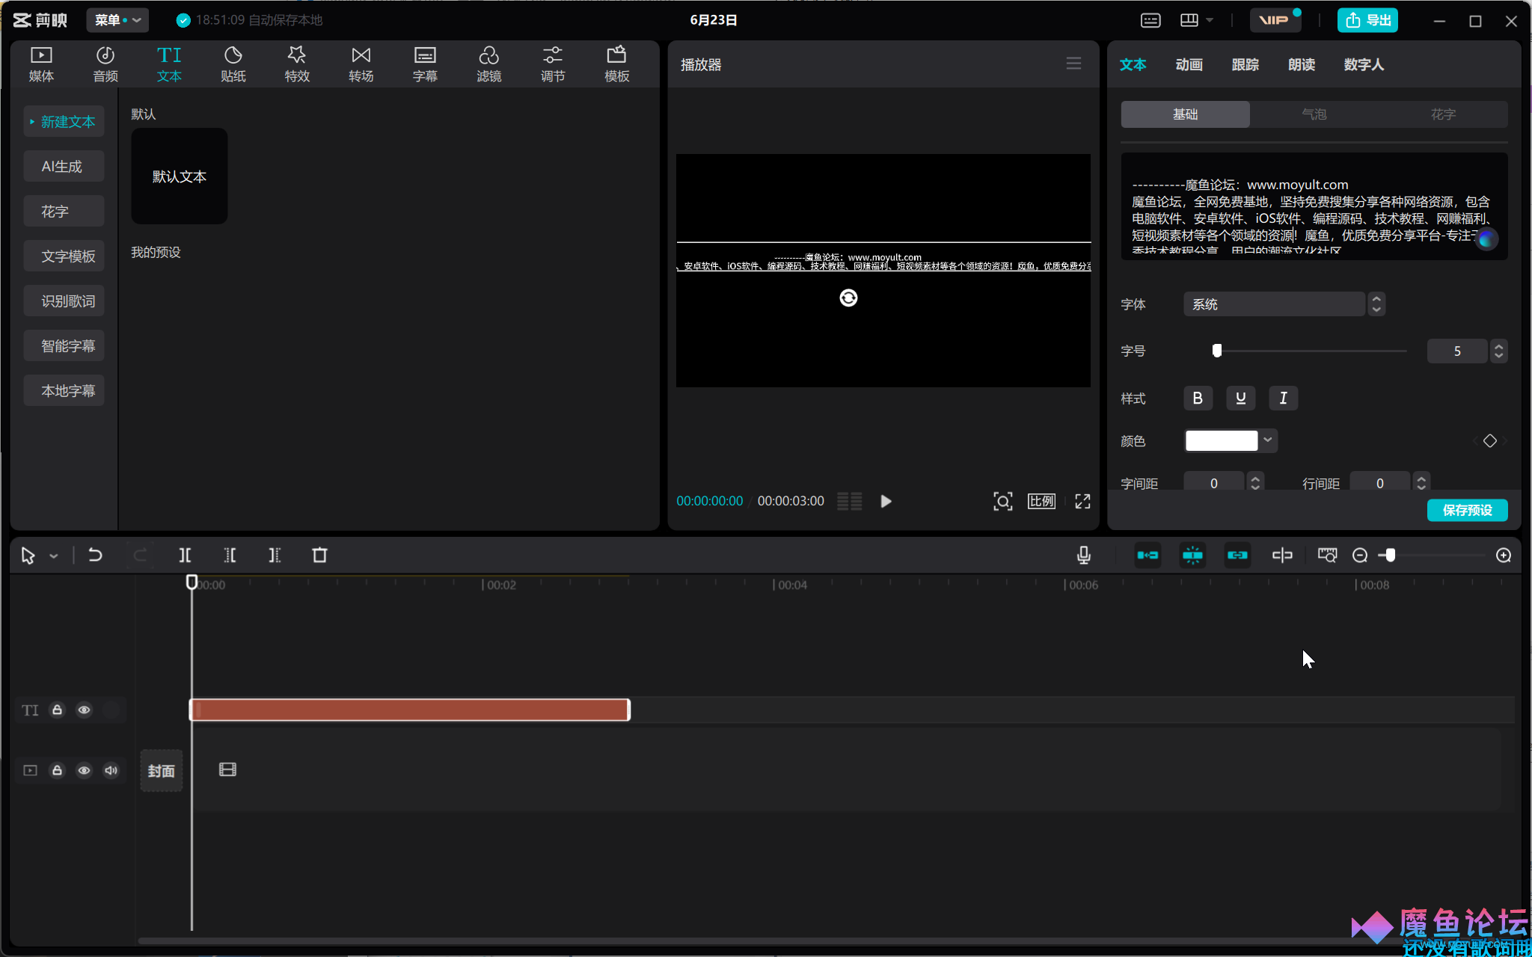Open AI生成 in text sidebar
This screenshot has width=1532, height=957.
[x=63, y=167]
